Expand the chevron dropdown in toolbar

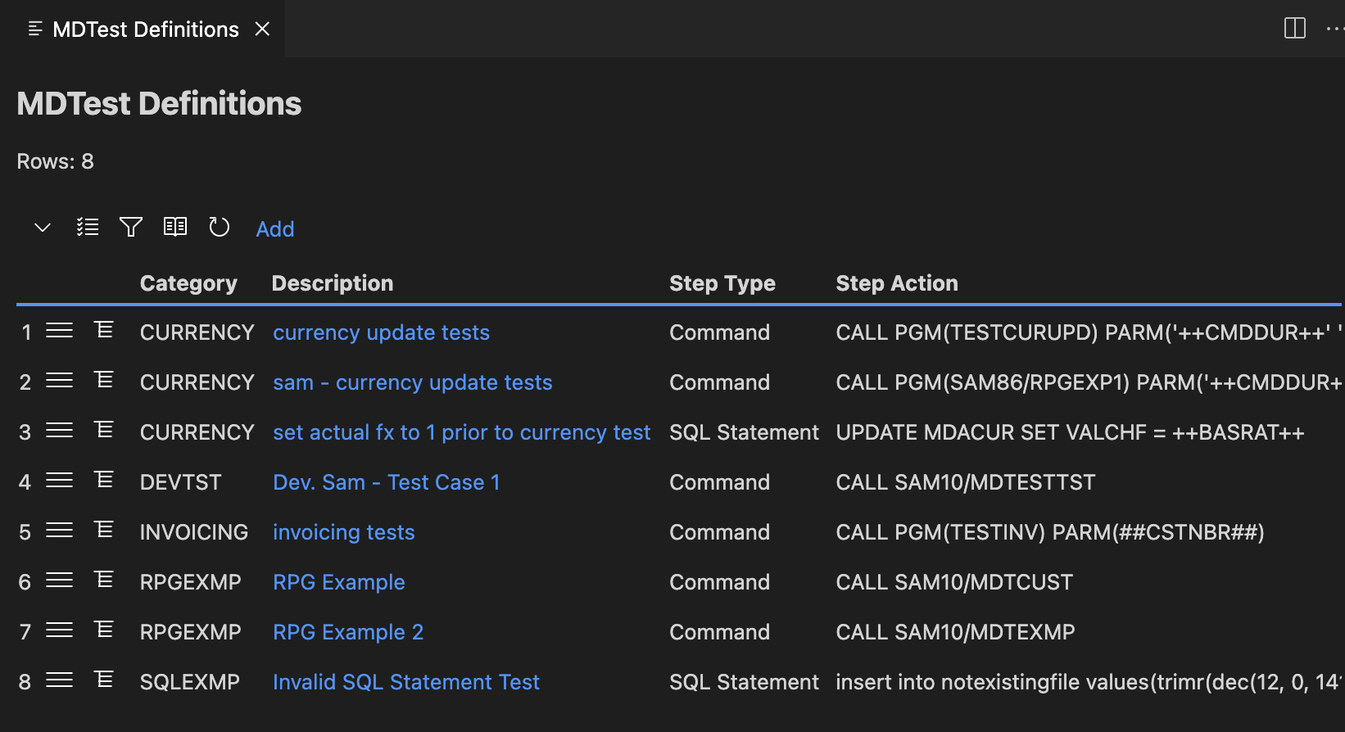click(43, 228)
